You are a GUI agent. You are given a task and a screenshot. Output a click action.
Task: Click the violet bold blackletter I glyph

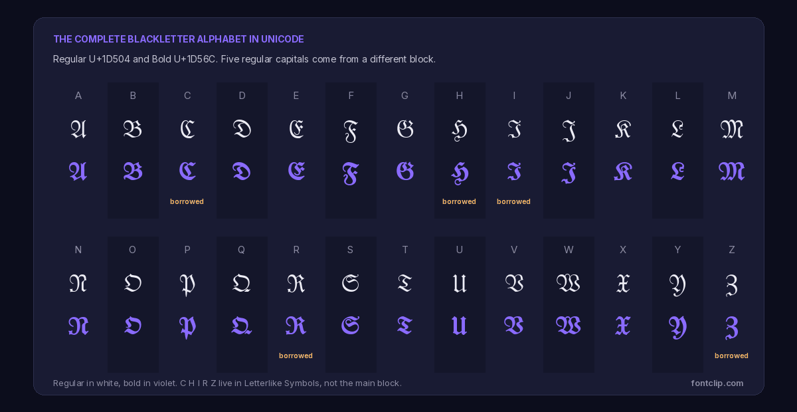coord(514,171)
